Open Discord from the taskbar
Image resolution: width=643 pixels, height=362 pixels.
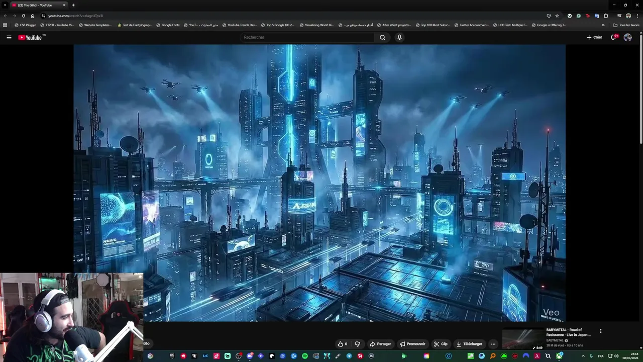coord(250,356)
